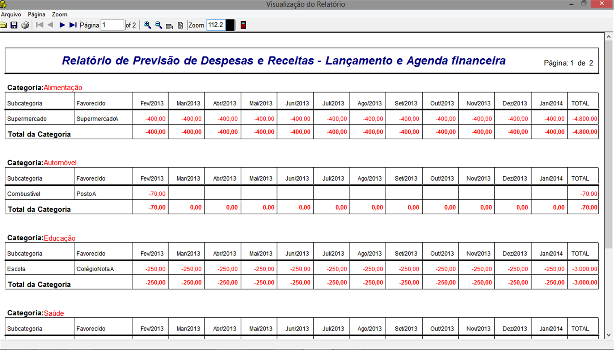Click the black box next to Zoom field
The width and height of the screenshot is (614, 350).
[230, 25]
